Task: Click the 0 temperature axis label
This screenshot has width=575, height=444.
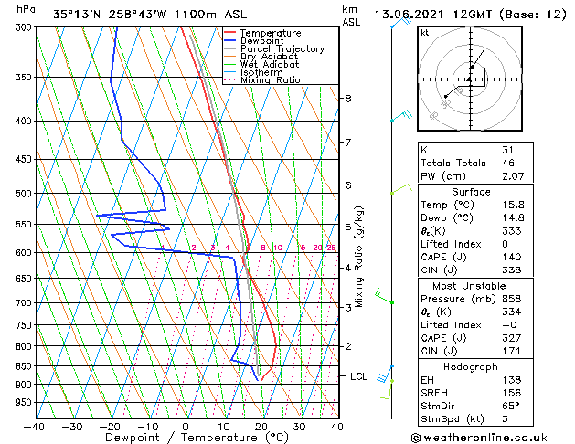Action: (186, 427)
